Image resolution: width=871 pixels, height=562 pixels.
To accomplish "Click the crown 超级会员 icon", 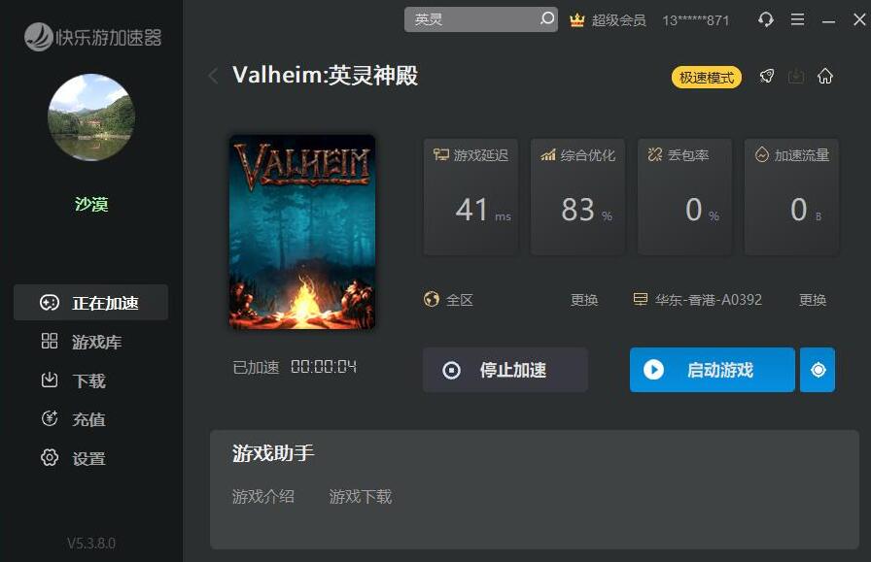I will 577,20.
